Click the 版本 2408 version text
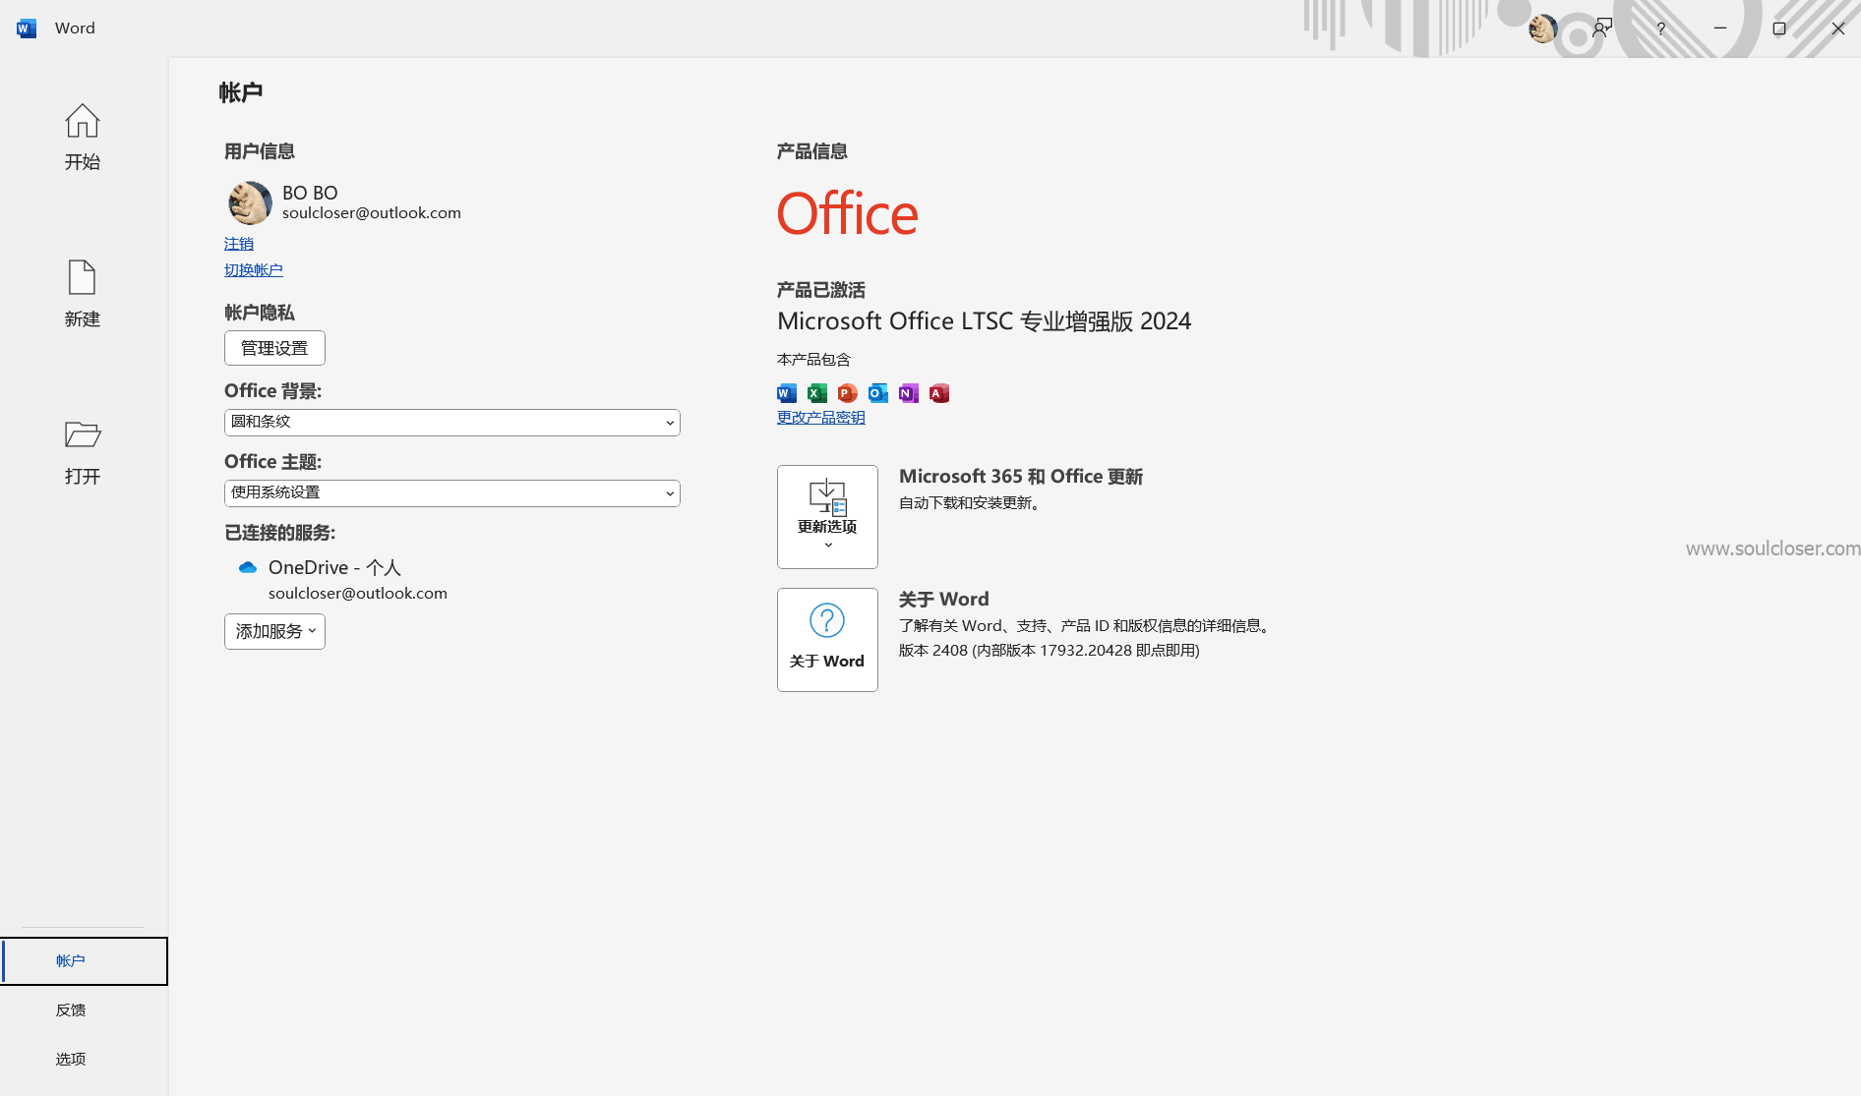This screenshot has height=1096, width=1861. [1049, 651]
